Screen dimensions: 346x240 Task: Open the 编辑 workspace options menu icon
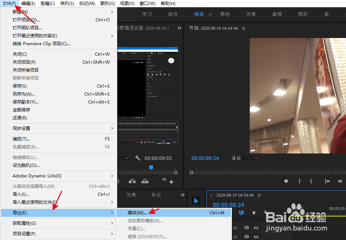click(x=210, y=14)
